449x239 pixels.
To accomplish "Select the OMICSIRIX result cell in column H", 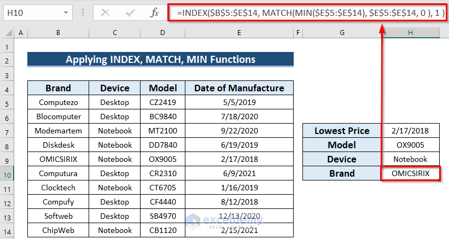I will point(410,173).
